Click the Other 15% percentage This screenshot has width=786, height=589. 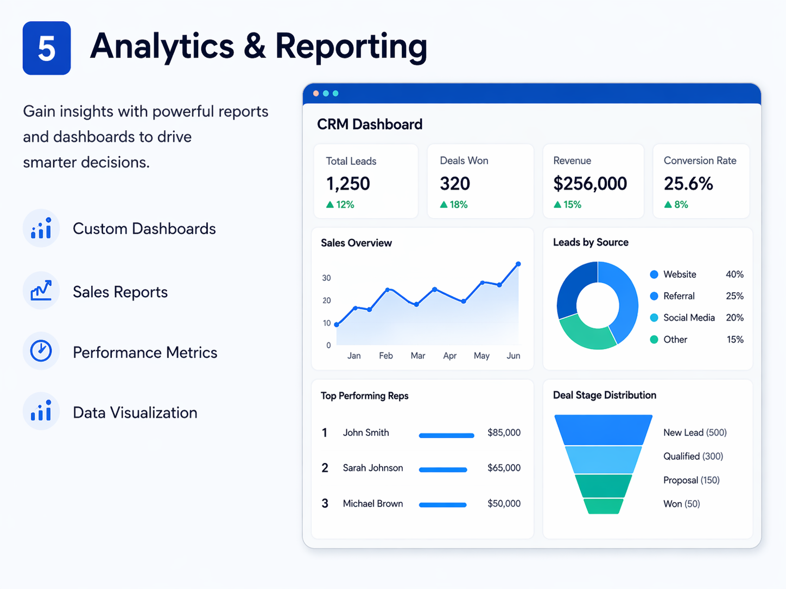735,340
